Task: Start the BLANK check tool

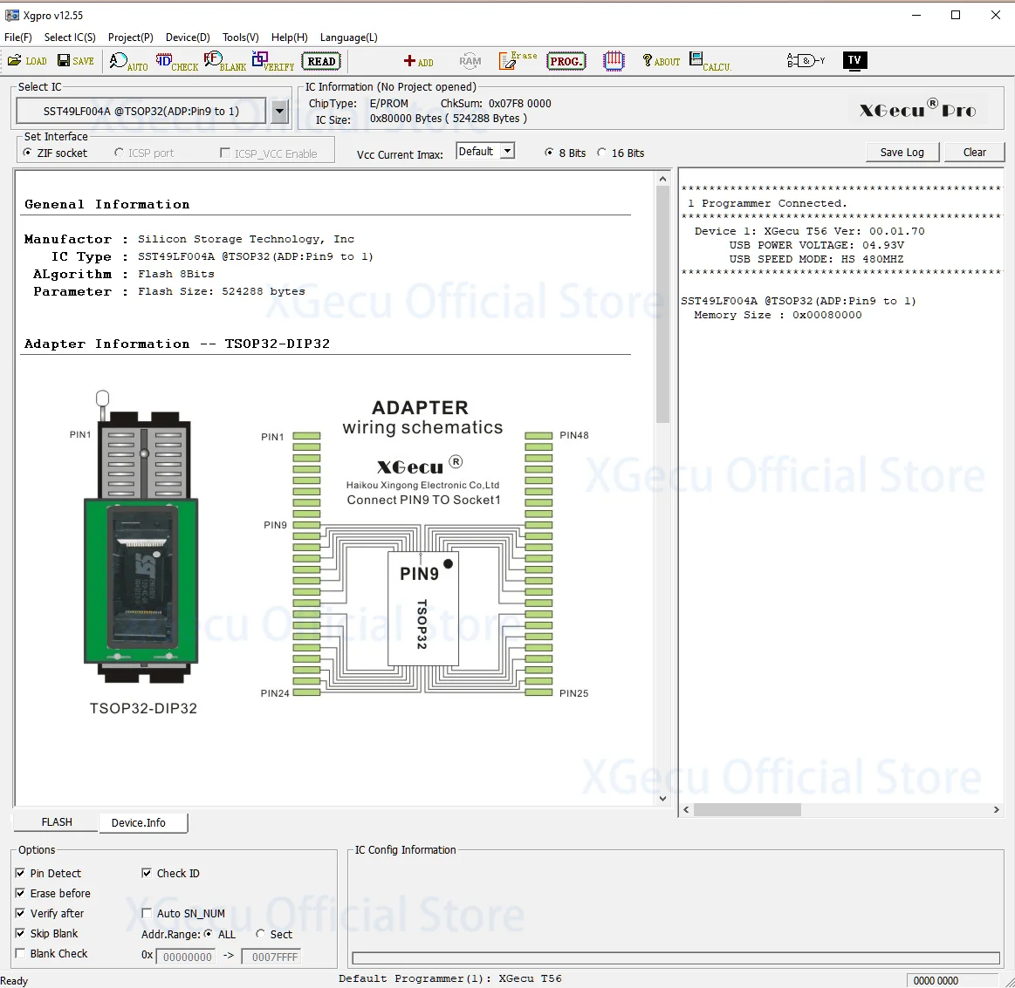Action: click(224, 61)
